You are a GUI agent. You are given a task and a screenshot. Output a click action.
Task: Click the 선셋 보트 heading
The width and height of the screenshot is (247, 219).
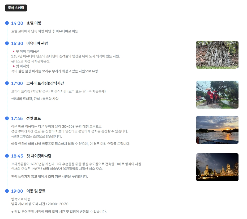[34, 118]
